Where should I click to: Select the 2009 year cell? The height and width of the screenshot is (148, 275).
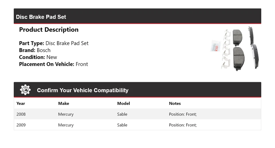click(21, 125)
